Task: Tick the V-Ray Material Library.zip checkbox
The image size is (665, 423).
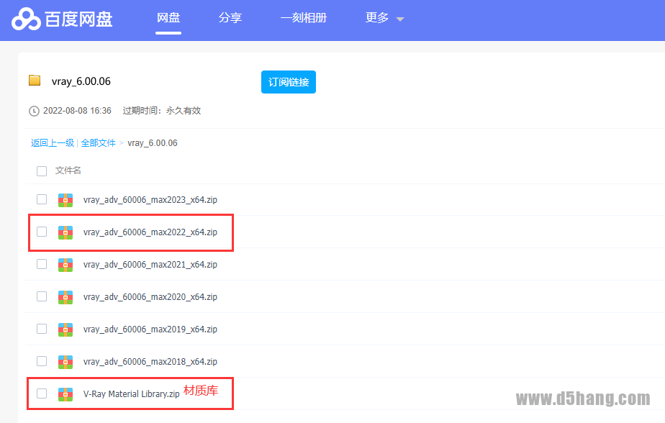Action: (x=42, y=394)
